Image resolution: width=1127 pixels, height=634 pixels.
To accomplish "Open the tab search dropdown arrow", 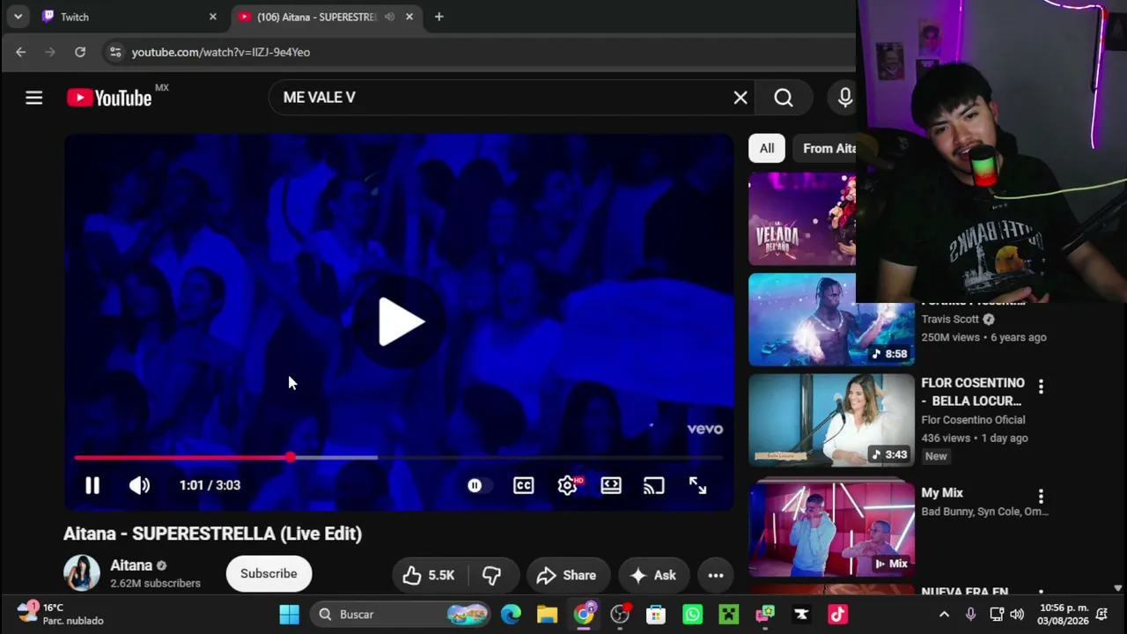I will click(18, 17).
